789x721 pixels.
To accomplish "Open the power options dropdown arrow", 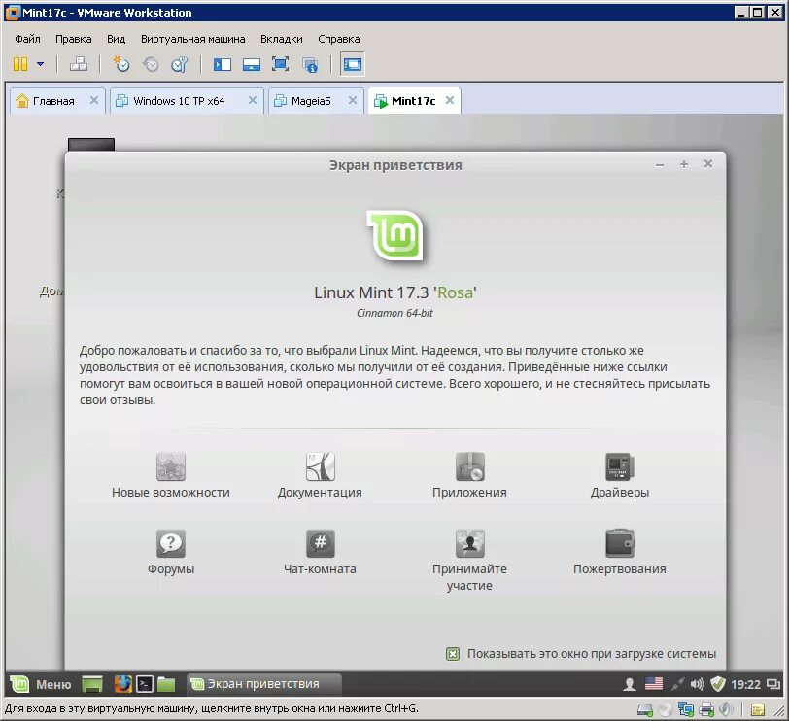I will coord(40,64).
